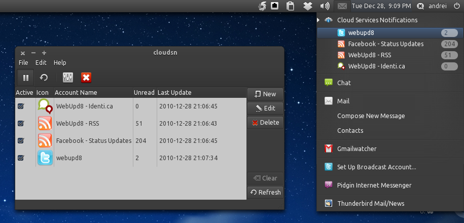
Task: Toggle Active checkbox for Facebook - Status Updates
Action: coord(21,140)
